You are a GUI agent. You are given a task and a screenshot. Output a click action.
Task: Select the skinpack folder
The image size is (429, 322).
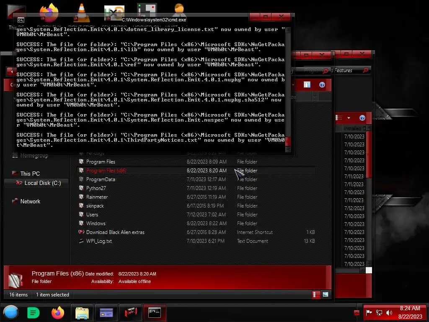point(196,205)
